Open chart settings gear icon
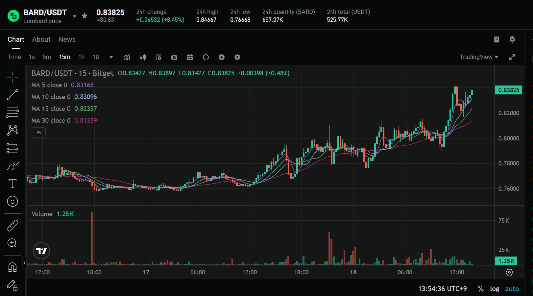This screenshot has width=533, height=296. tap(237, 57)
